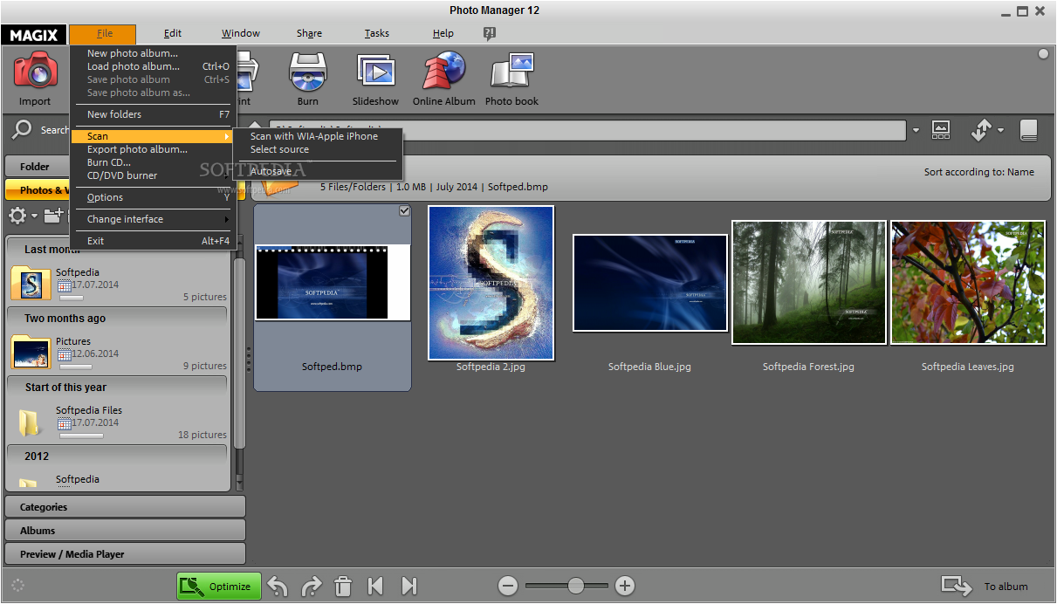Toggle the checkbox on Softped.bmp thumbnail

point(404,210)
